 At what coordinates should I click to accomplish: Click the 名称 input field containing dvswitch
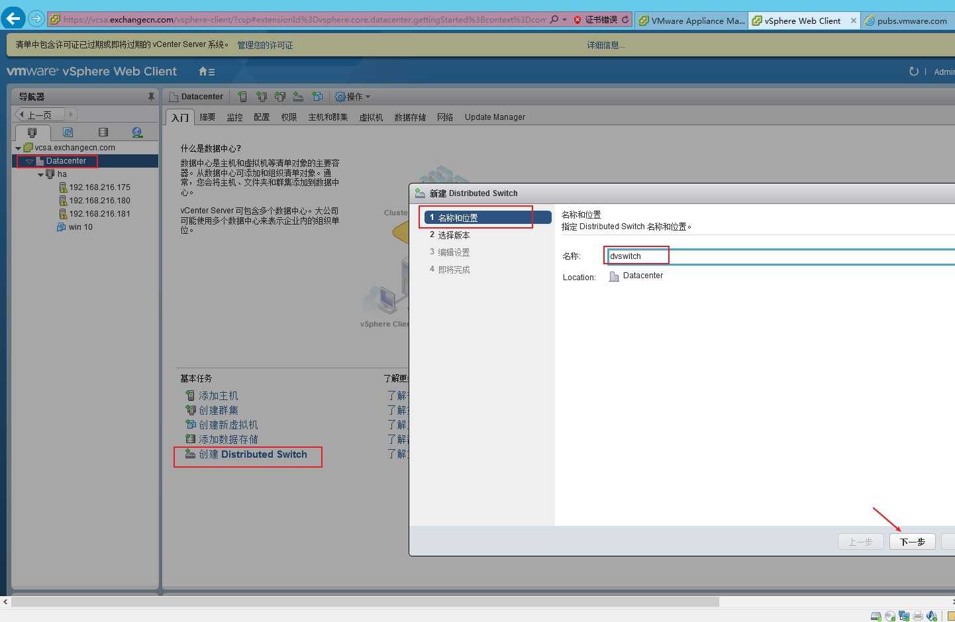781,256
